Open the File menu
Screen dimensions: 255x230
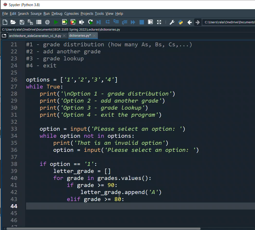5,14
